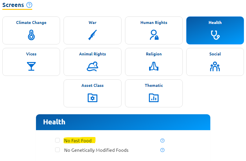The height and width of the screenshot is (161, 246).
Task: Click the praying hands Religion icon
Action: (x=154, y=66)
